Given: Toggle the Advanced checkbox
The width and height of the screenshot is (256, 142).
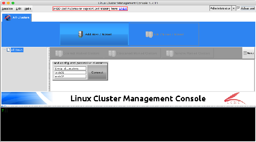Looking at the screenshot, I should tap(238, 8).
